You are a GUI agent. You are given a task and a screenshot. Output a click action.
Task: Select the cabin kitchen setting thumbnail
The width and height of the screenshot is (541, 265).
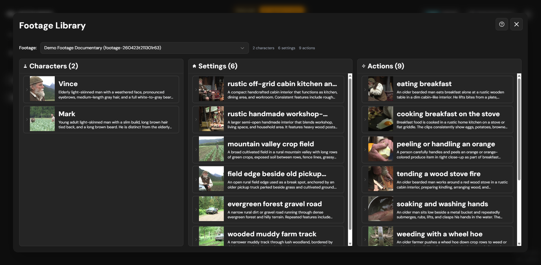point(211,89)
